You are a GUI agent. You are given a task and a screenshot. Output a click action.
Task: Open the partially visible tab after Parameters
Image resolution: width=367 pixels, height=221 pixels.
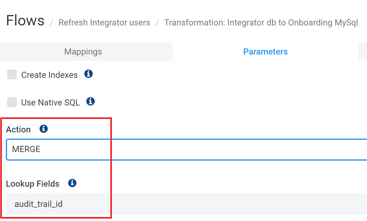pos(362,52)
